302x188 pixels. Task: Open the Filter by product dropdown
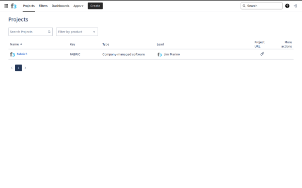77,32
